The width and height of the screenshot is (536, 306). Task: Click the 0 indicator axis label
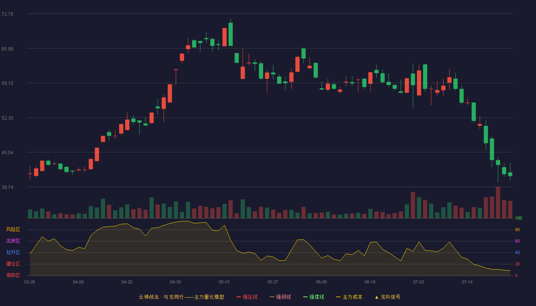coord(516,275)
